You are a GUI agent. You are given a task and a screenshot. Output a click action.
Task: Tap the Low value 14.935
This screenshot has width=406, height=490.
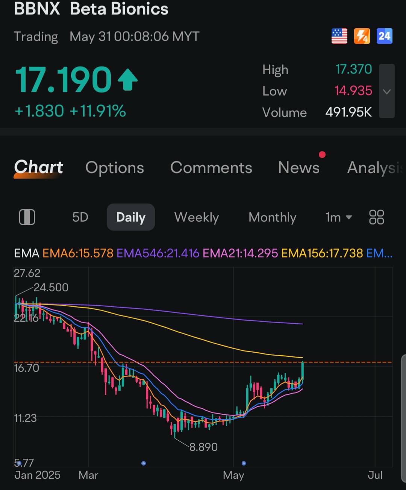tap(353, 91)
